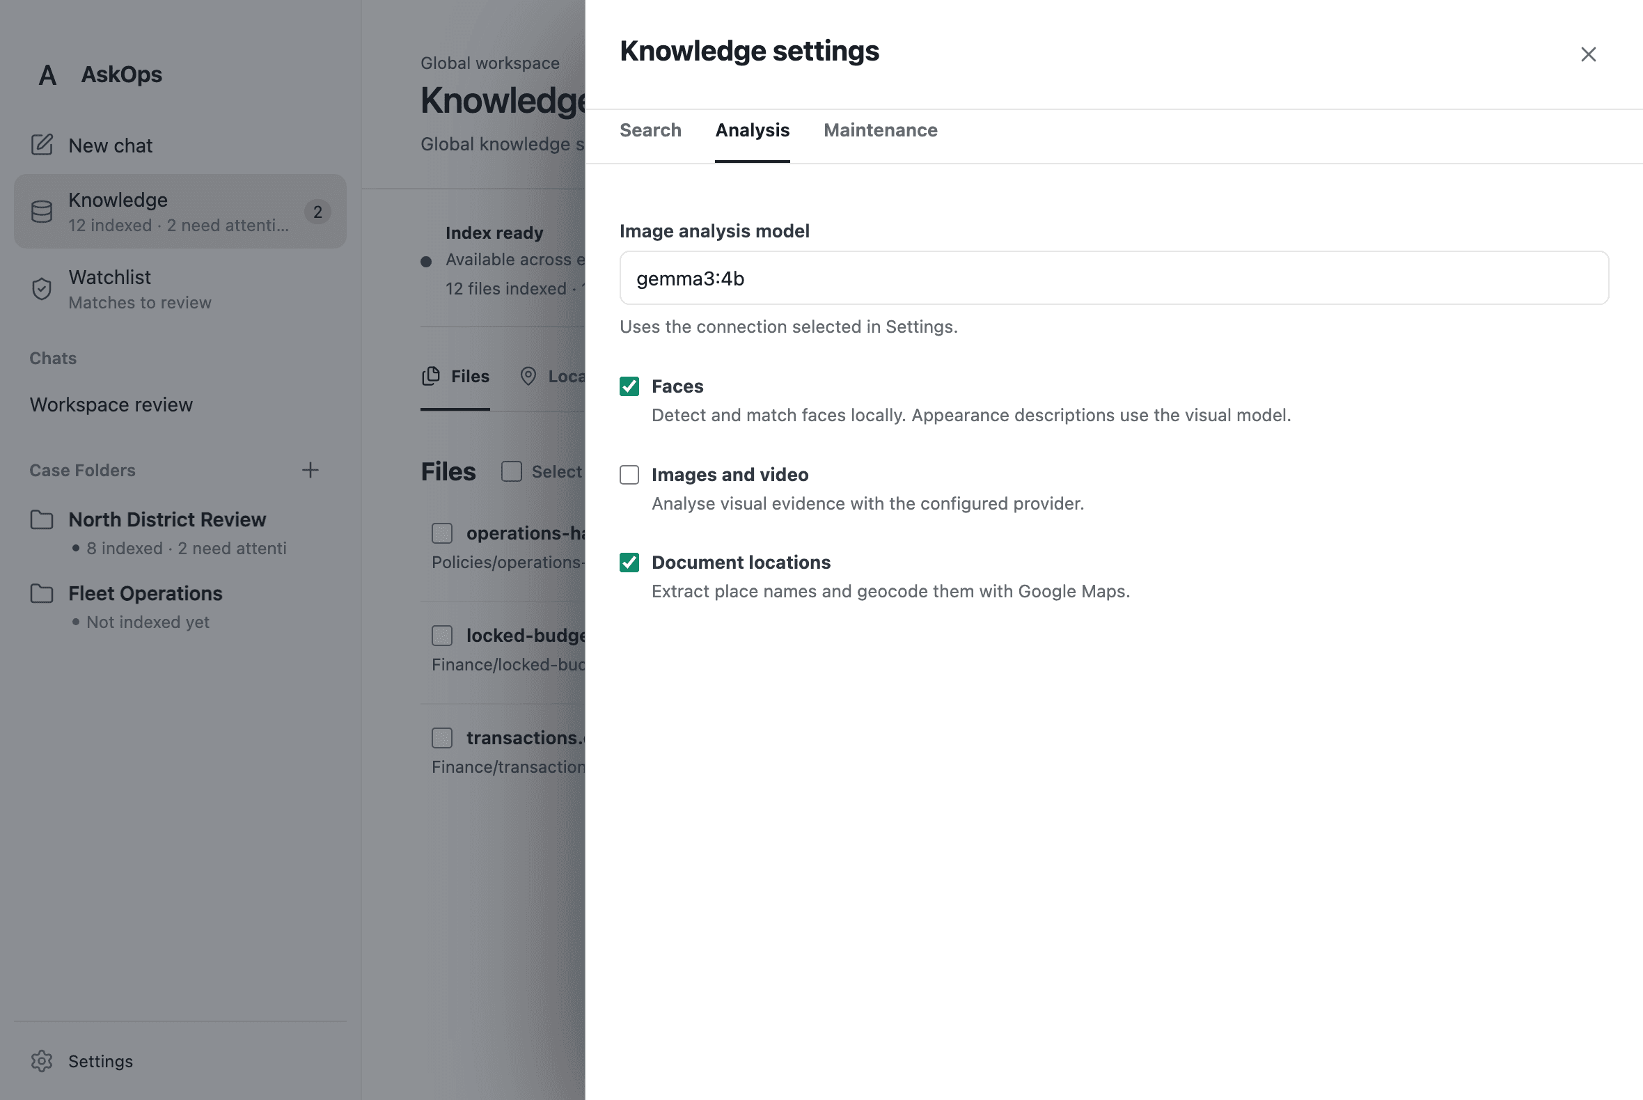Toggle the Select all files checkbox
Viewport: 1643px width, 1100px height.
(x=512, y=471)
